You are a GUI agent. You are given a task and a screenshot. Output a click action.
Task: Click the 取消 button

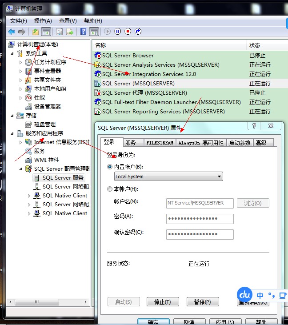(x=189, y=322)
